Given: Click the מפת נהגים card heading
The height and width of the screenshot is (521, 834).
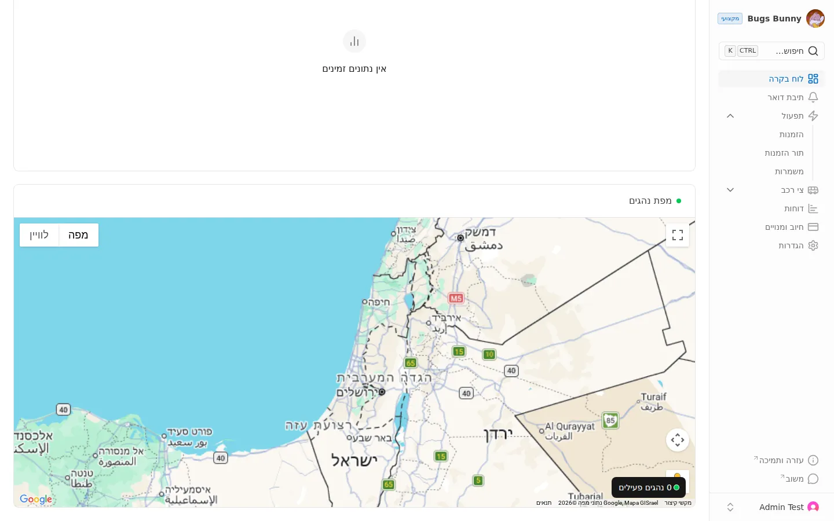Looking at the screenshot, I should pyautogui.click(x=650, y=201).
